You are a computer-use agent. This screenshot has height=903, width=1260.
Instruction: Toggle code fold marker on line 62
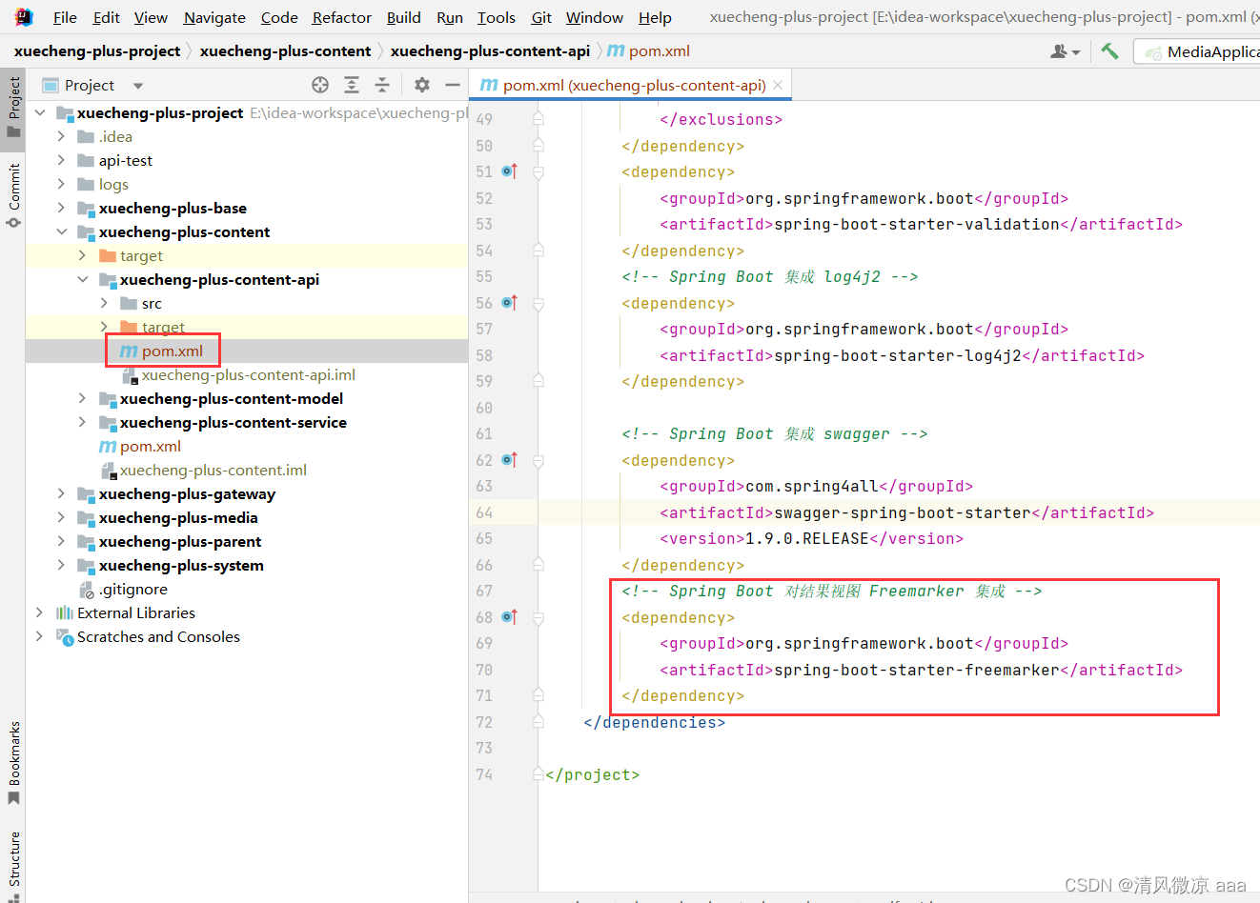coord(539,461)
